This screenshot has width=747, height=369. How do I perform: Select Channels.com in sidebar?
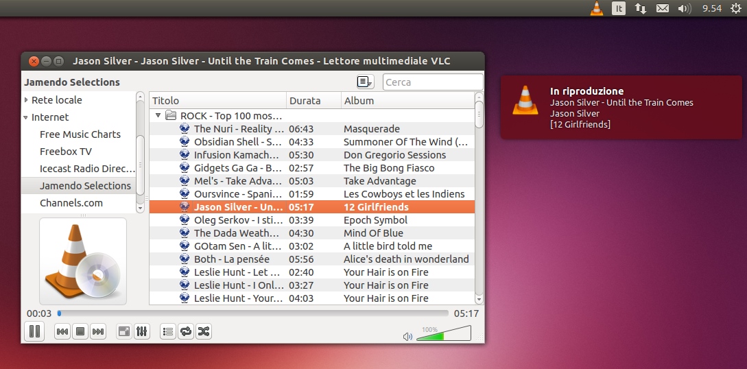point(71,203)
